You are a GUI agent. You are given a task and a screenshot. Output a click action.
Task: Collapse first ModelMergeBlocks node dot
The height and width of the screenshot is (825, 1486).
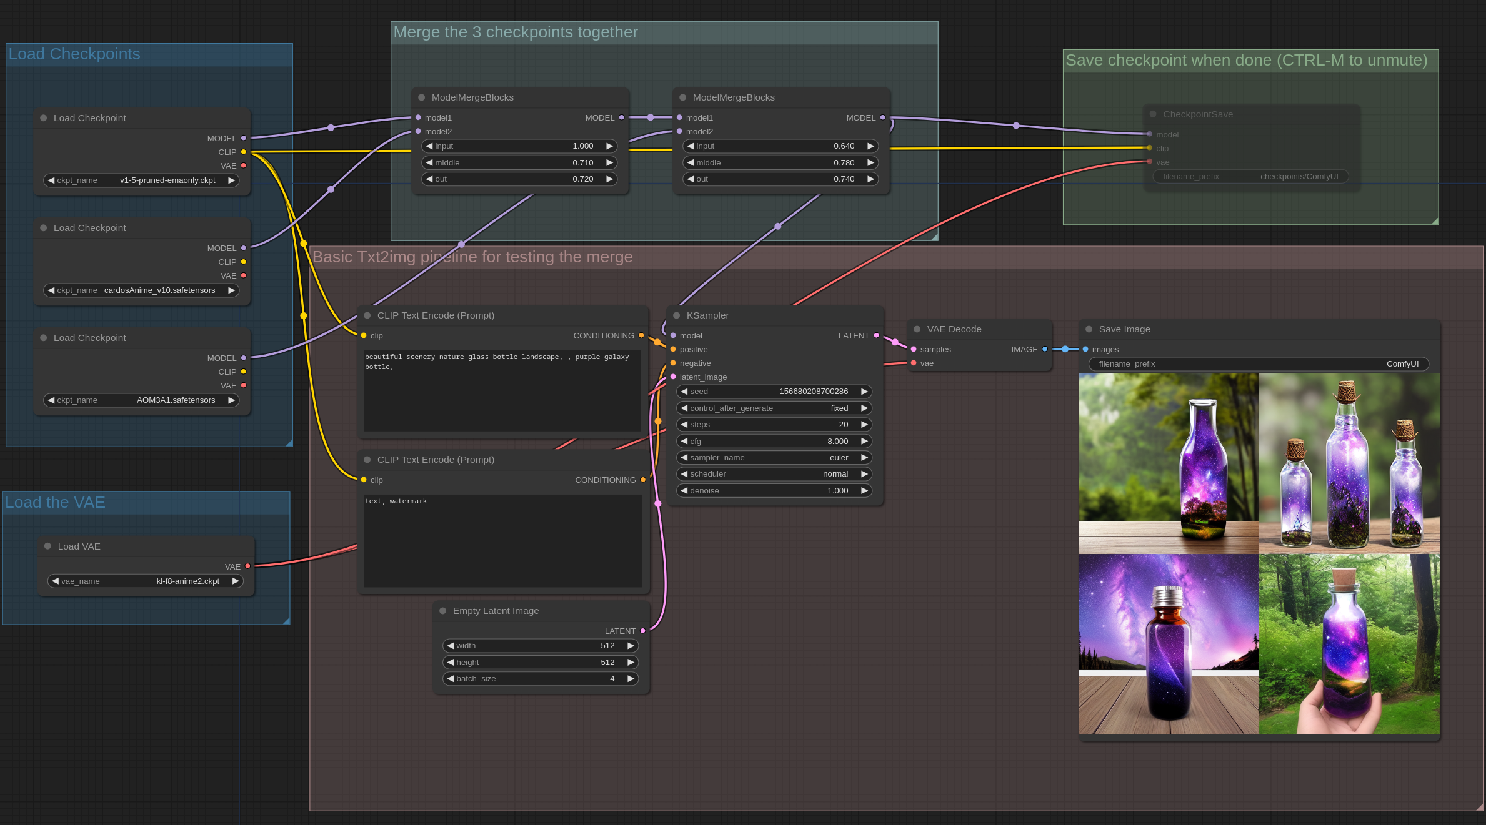421,97
